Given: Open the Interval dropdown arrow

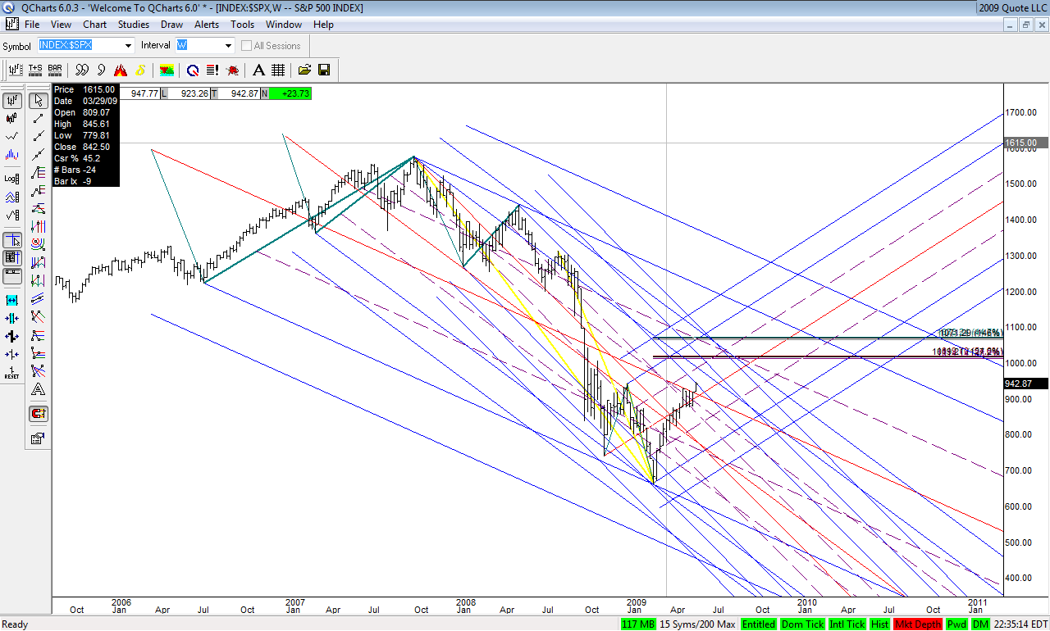Looking at the screenshot, I should (x=229, y=46).
